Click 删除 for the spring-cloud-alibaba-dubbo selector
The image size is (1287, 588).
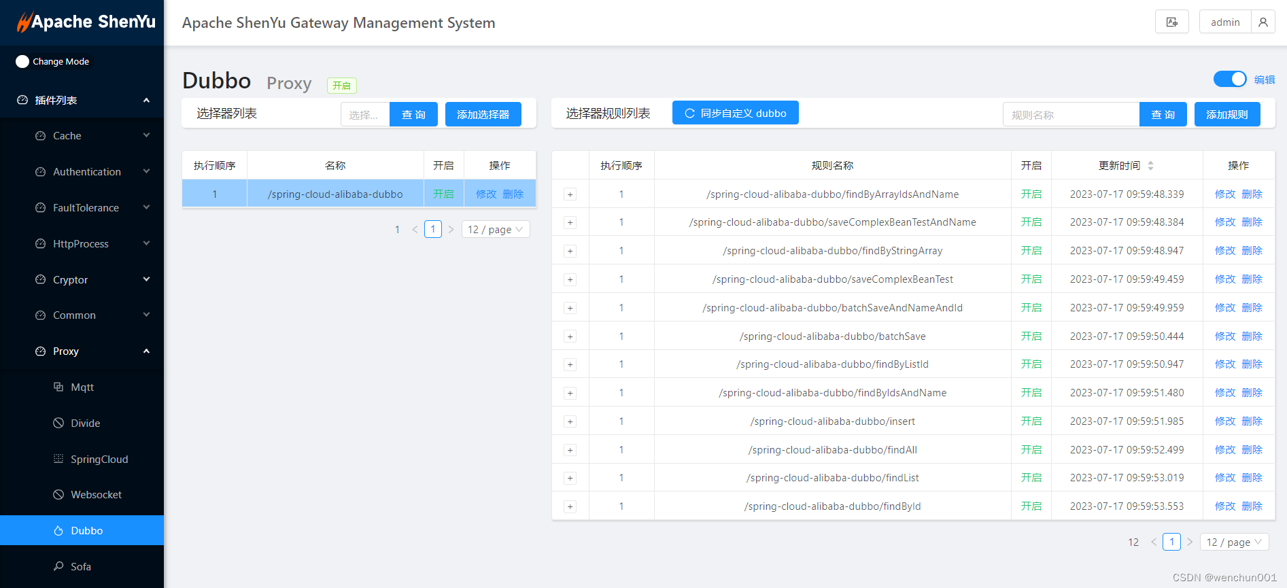(x=513, y=194)
